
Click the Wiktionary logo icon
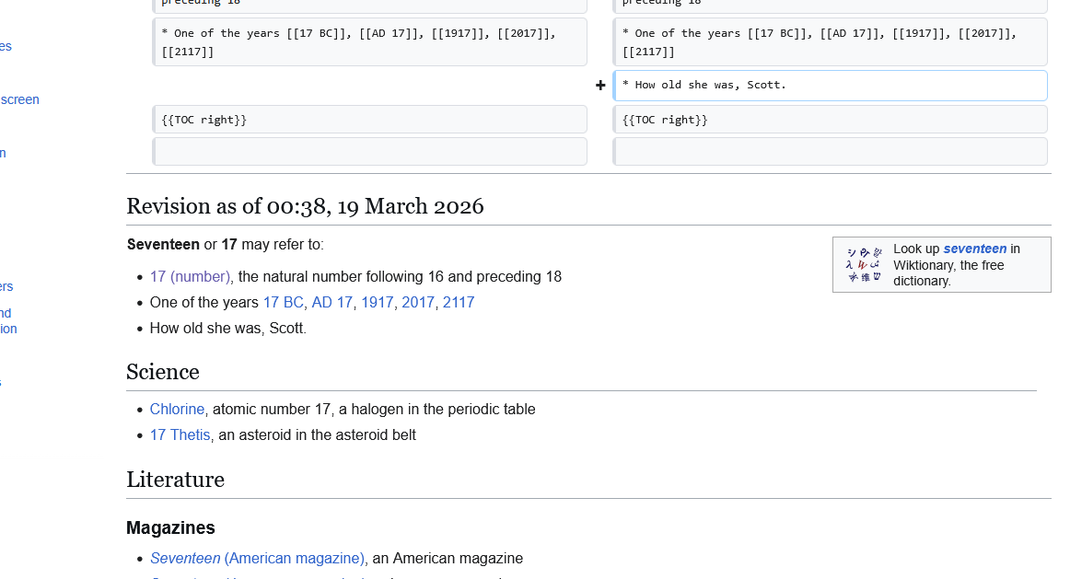pos(863,264)
